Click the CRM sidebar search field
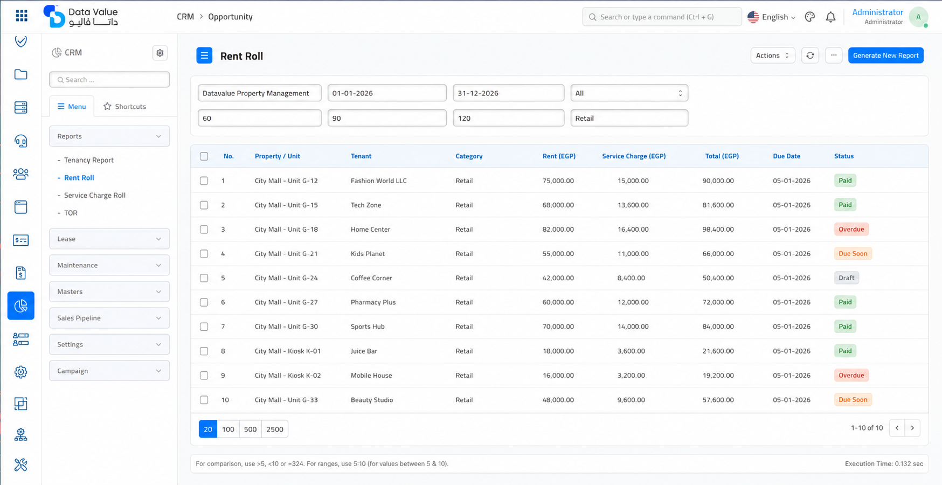The height and width of the screenshot is (485, 942). coord(109,80)
